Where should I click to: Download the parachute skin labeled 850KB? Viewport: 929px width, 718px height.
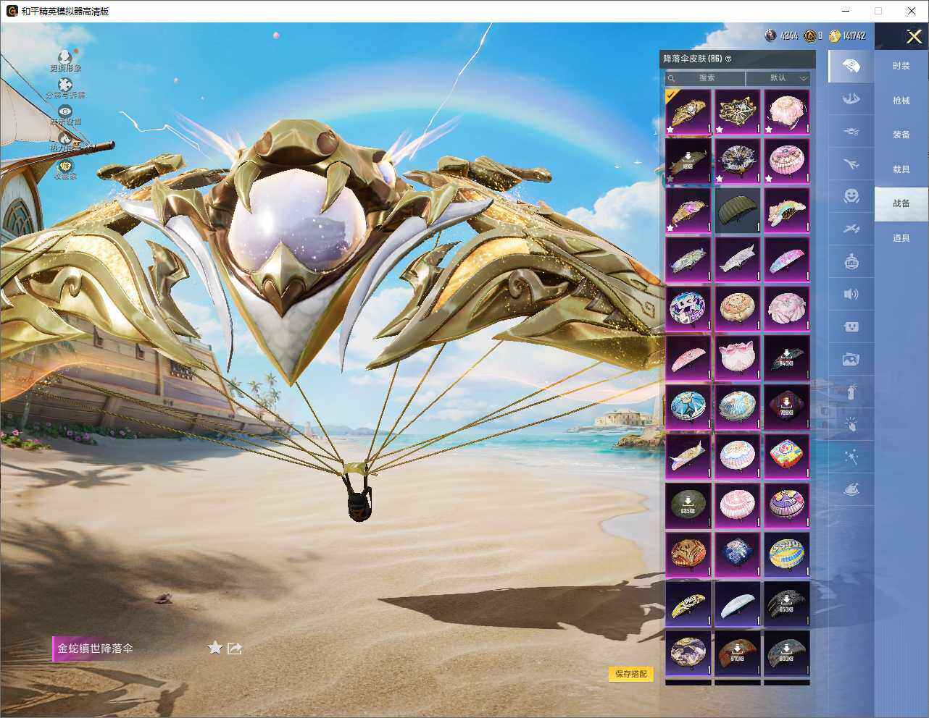787,604
